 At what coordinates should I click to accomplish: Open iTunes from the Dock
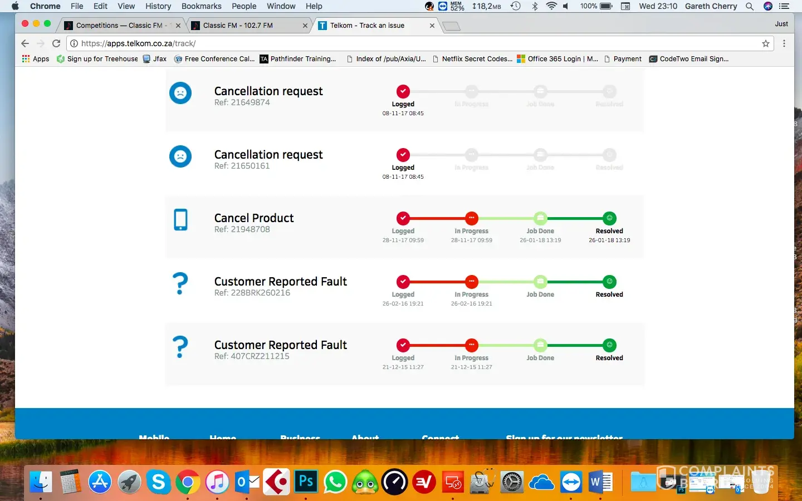(x=217, y=482)
